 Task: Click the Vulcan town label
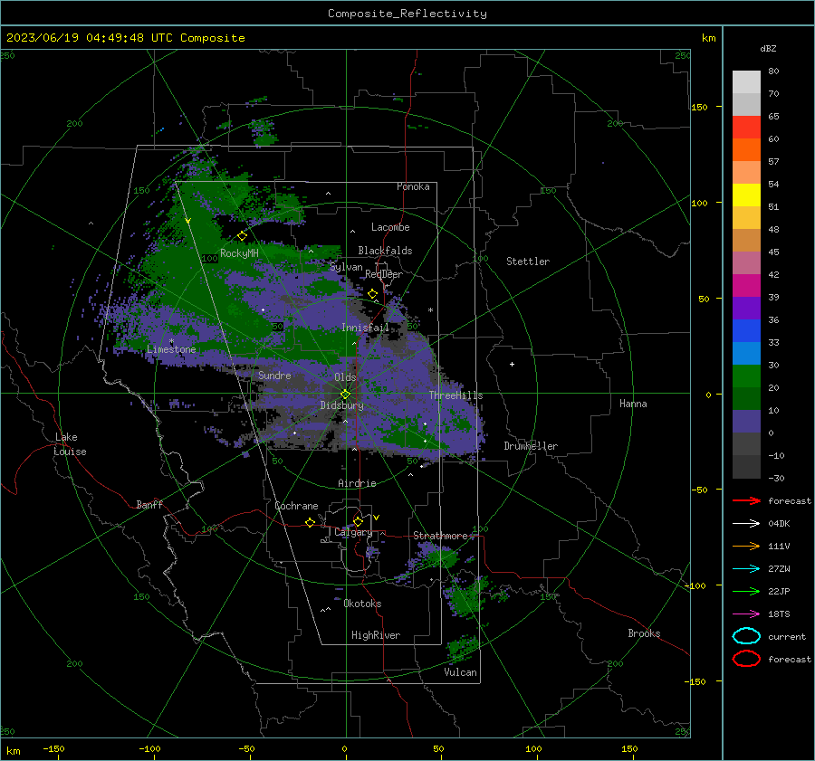460,672
